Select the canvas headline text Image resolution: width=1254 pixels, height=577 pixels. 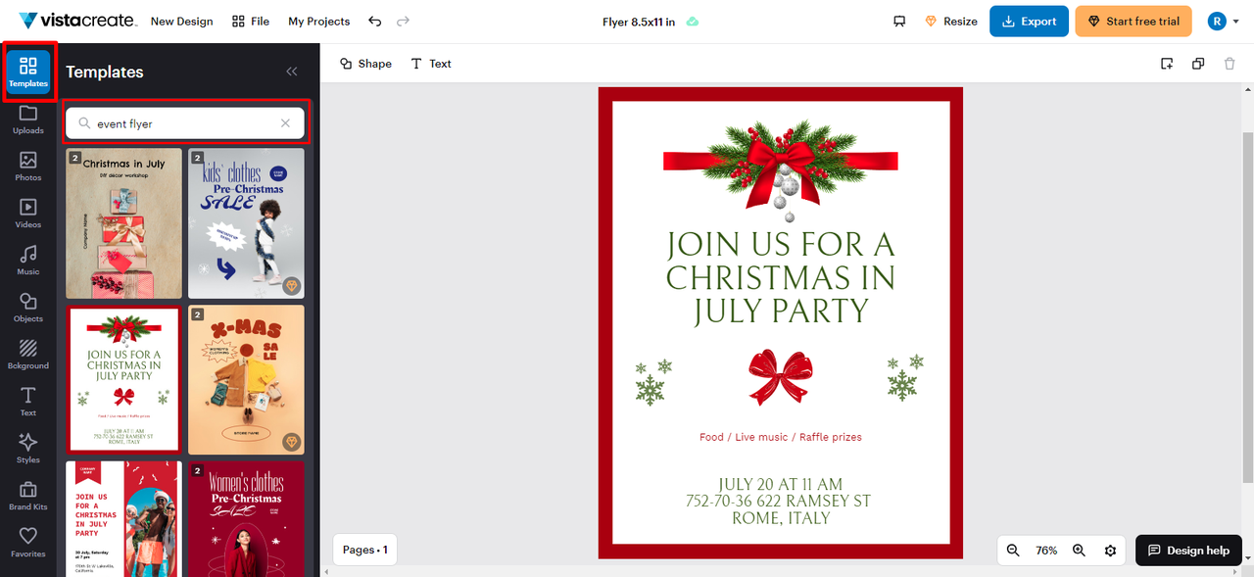781,277
